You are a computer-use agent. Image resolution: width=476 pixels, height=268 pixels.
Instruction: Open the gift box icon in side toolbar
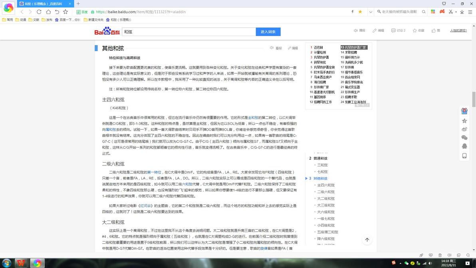pos(464,111)
